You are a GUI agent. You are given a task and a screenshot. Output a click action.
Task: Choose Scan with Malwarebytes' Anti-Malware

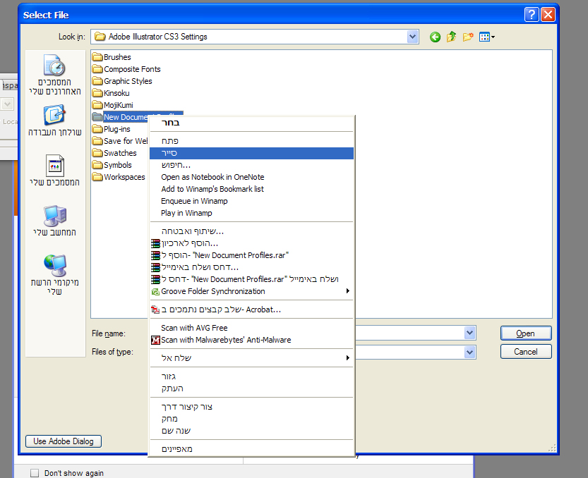click(x=251, y=340)
